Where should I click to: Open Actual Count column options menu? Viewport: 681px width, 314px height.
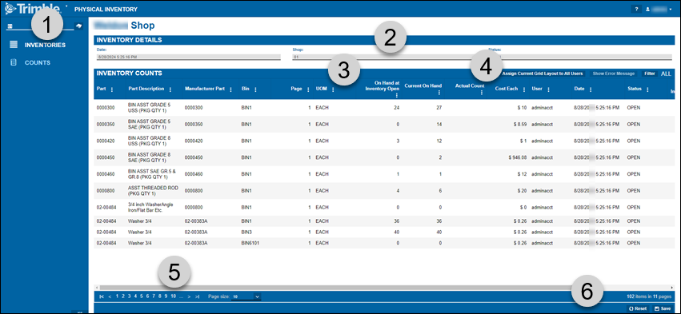point(482,93)
